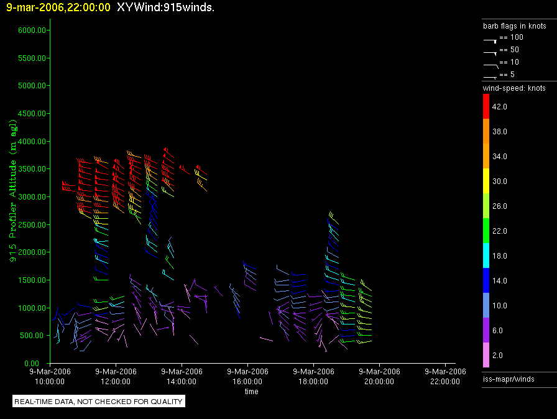The image size is (557, 419).
Task: Click the 50-knot barb flag legend icon
Action: pos(490,52)
